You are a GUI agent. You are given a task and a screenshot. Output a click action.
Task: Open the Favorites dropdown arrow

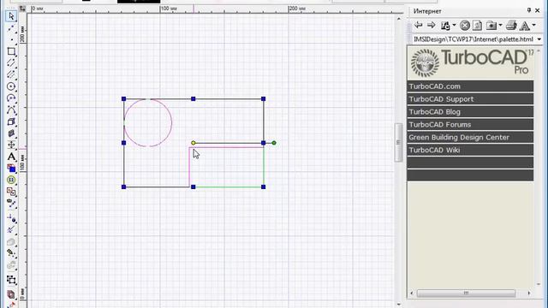tap(500, 25)
